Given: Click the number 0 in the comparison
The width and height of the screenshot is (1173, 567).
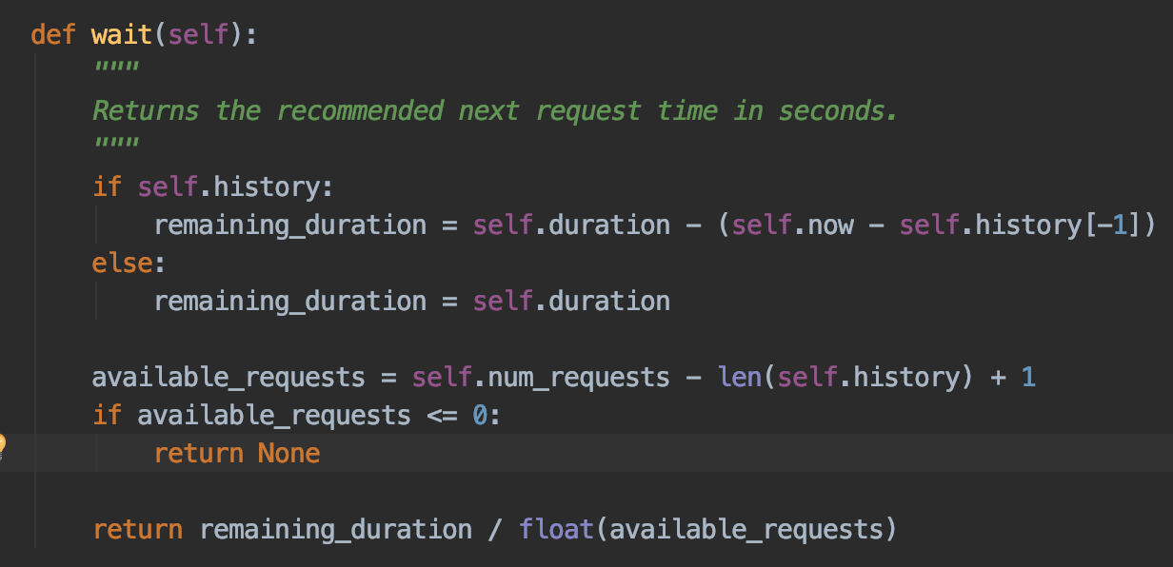Looking at the screenshot, I should (480, 416).
